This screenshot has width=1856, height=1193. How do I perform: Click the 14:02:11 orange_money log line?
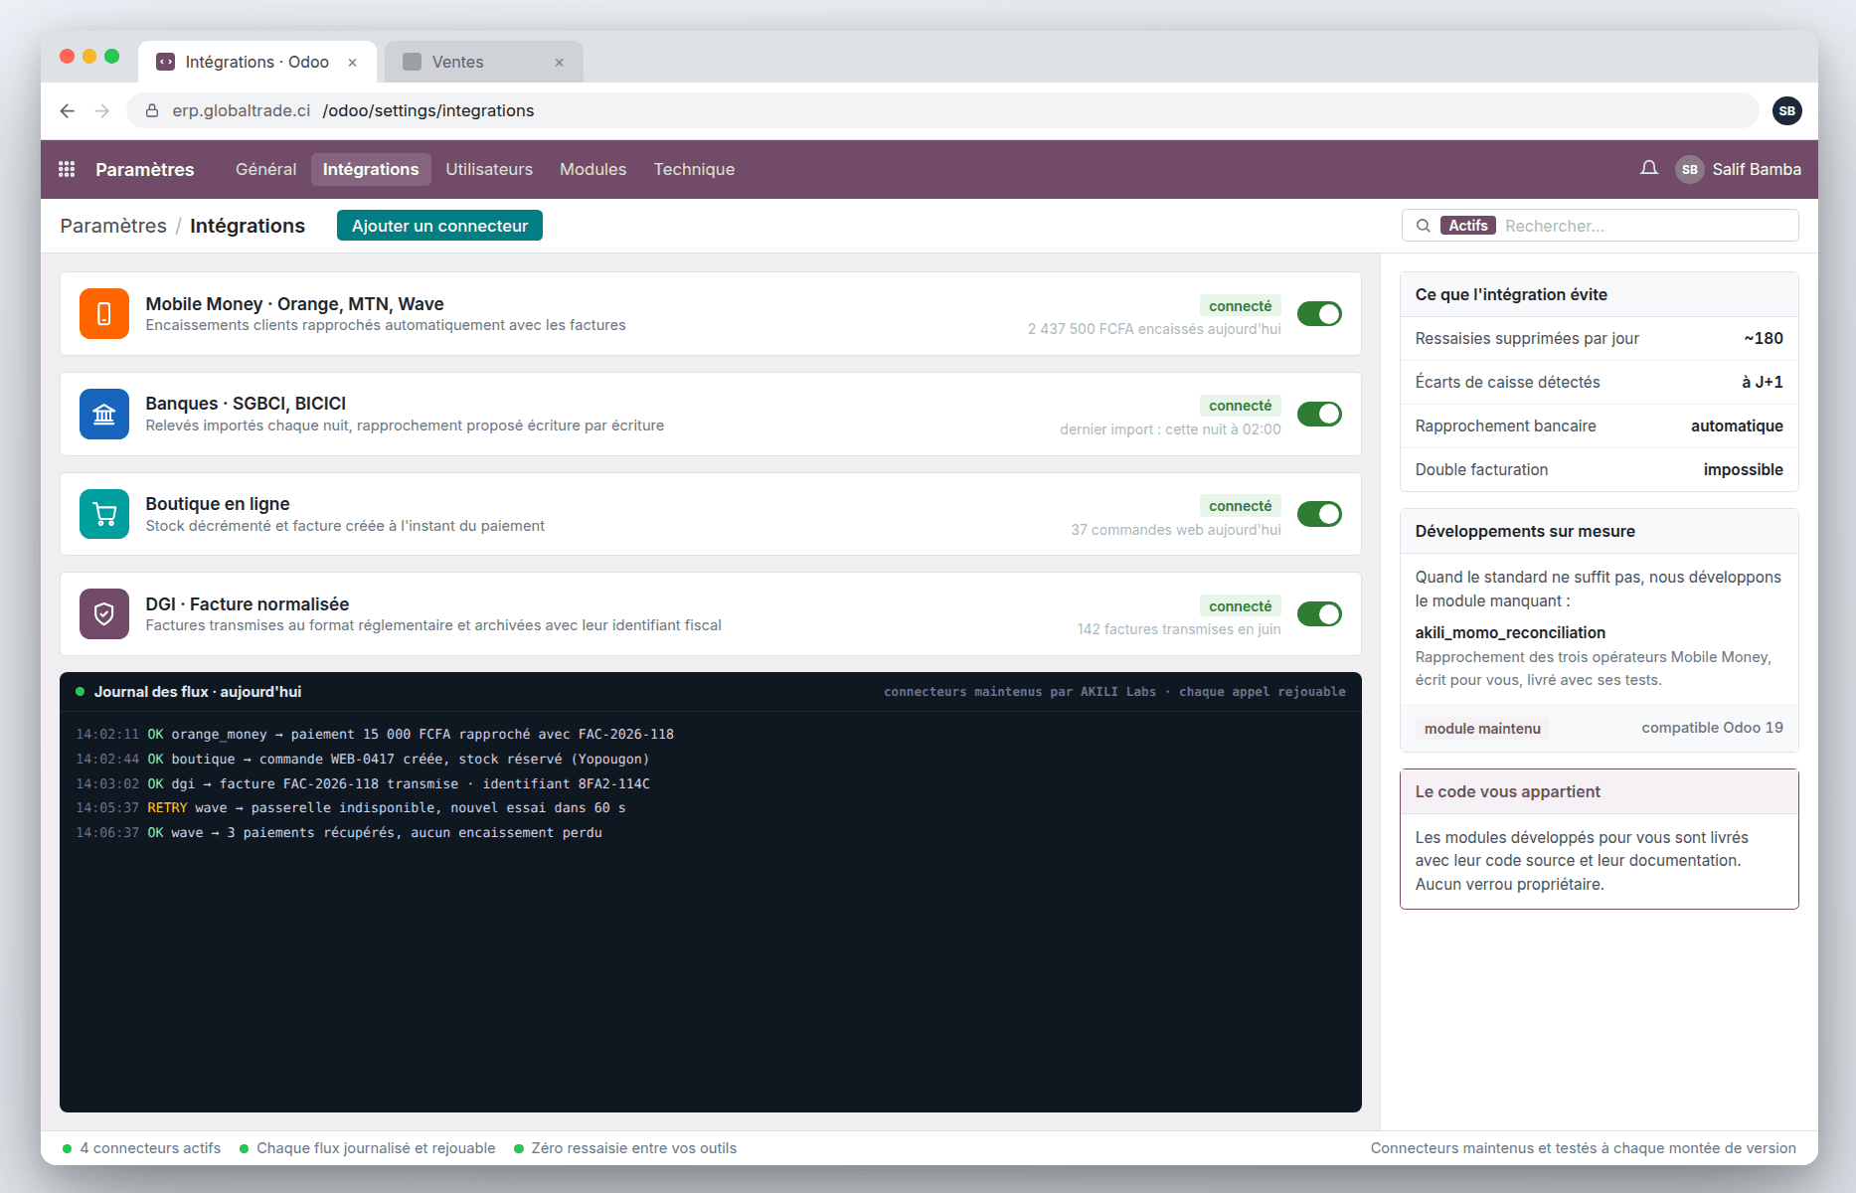[375, 735]
